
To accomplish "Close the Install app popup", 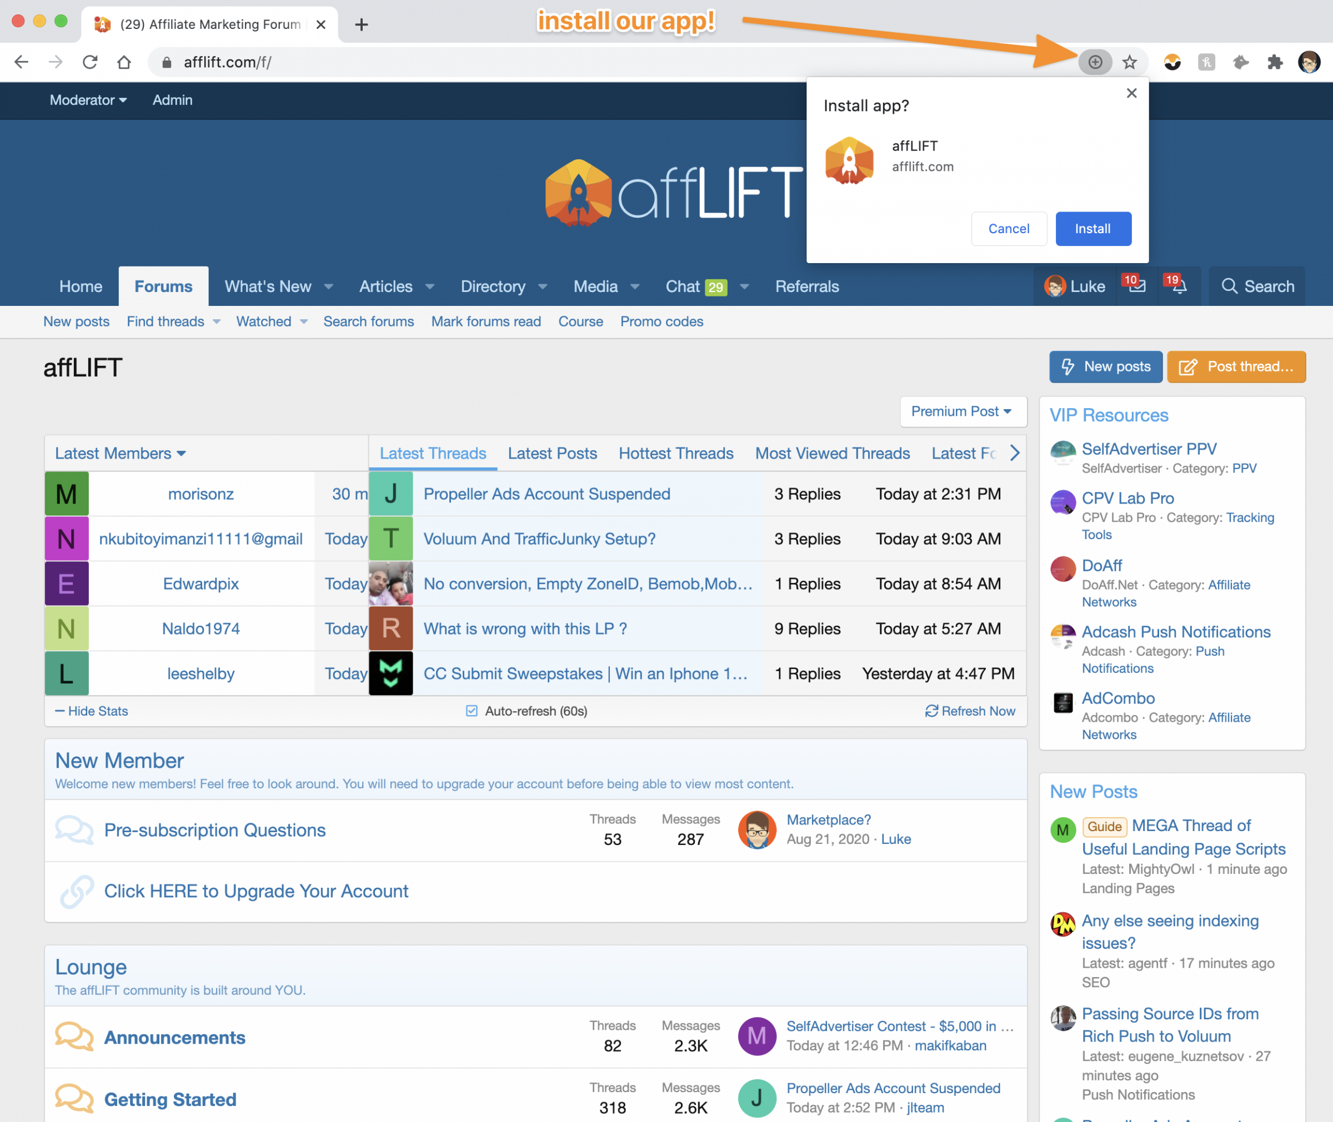I will click(1131, 93).
